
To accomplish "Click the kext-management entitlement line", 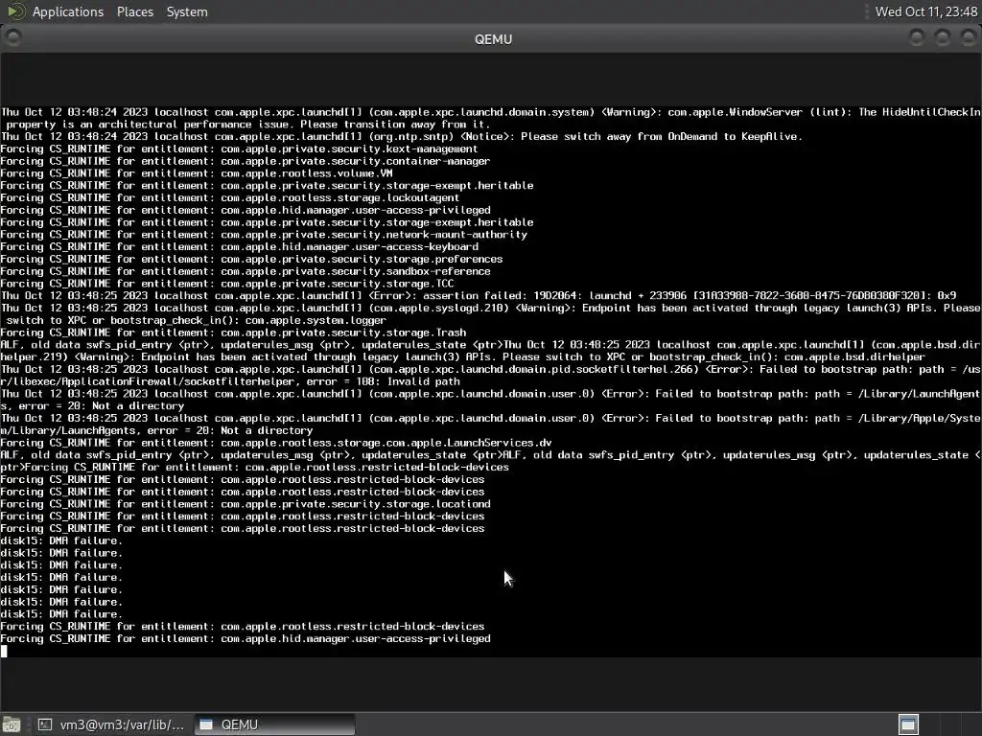I will [239, 149].
